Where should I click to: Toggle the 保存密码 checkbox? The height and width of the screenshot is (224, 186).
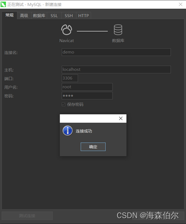(x=63, y=104)
